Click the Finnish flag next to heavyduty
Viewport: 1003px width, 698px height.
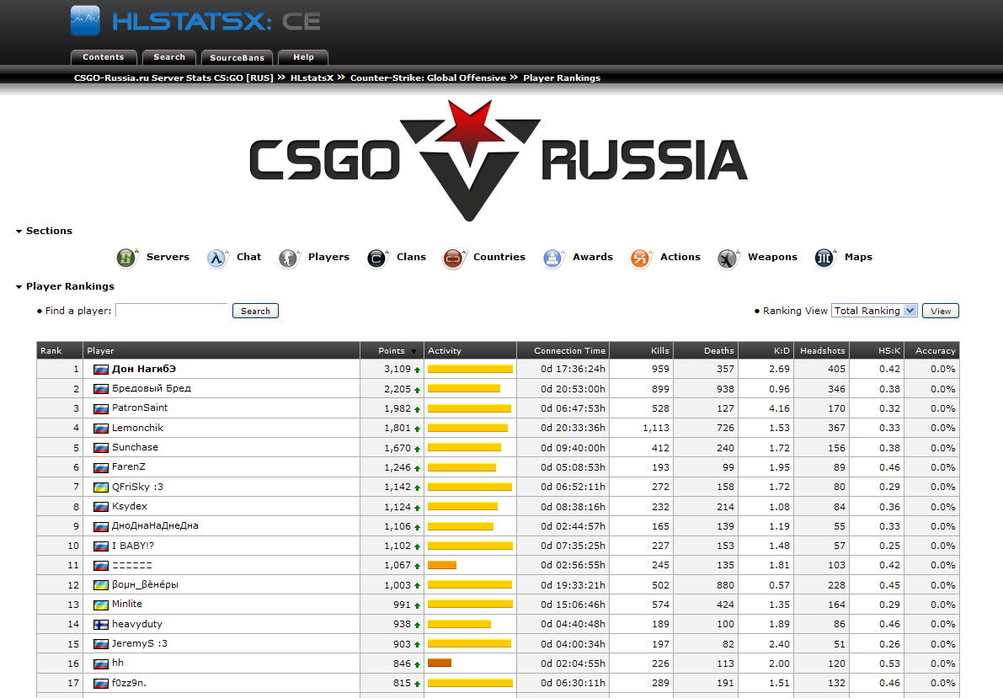click(100, 625)
